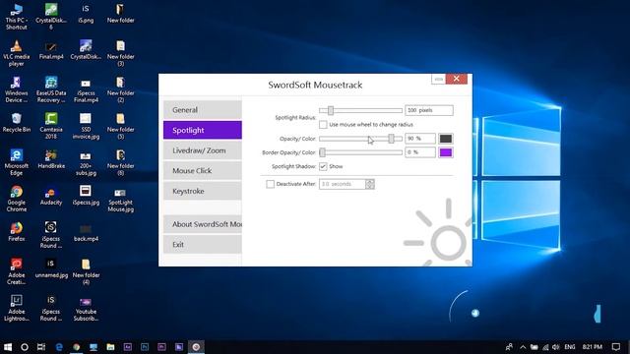Open Windows Device desktop shortcut
The height and width of the screenshot is (354, 630).
pos(16,89)
